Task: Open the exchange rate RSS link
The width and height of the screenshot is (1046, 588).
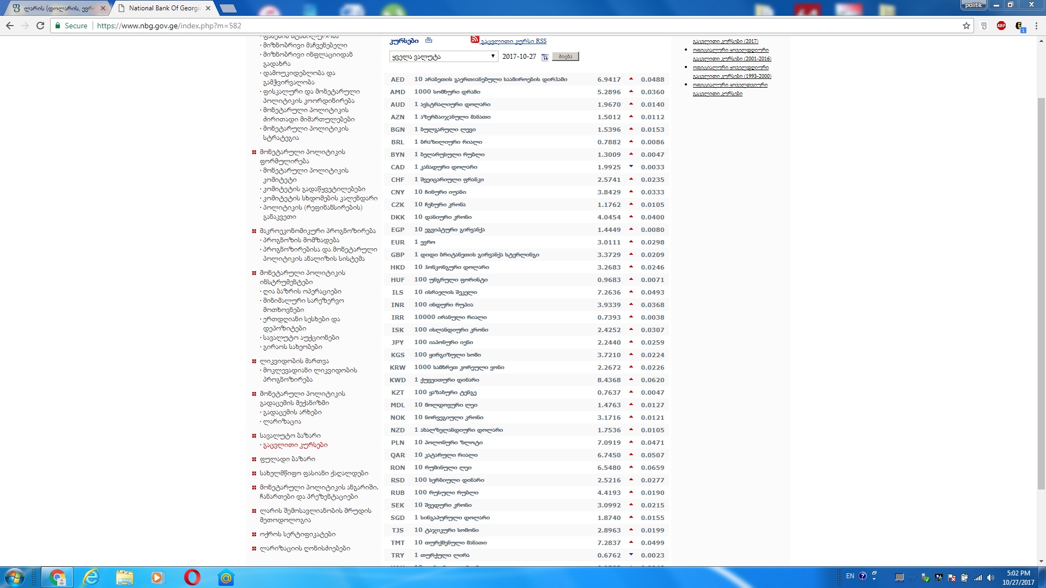Action: 513,41
